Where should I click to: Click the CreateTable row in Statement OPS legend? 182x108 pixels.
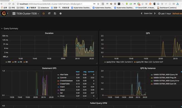(76, 84)
